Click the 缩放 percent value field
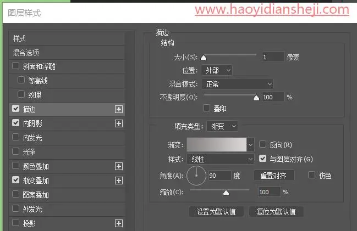This screenshot has height=231, width=357. coord(269,192)
